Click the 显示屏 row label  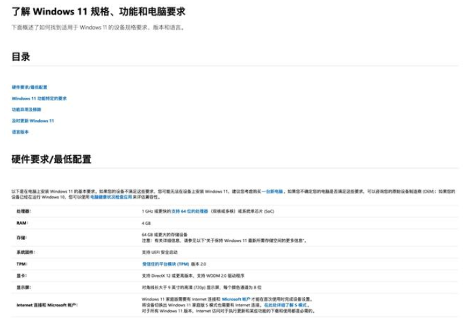(x=23, y=287)
